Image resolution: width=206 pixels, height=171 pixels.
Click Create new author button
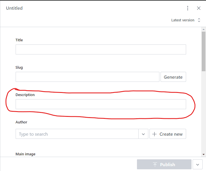[x=168, y=134]
